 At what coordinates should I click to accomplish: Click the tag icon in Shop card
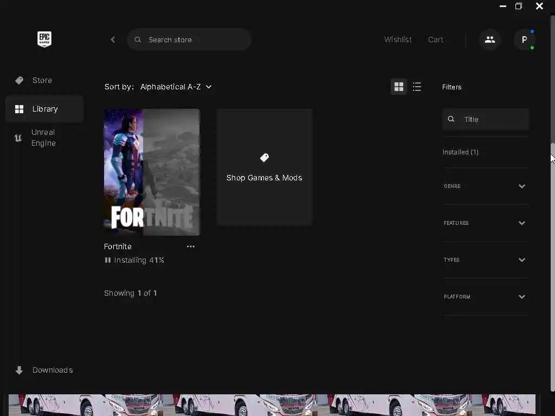[x=264, y=158]
